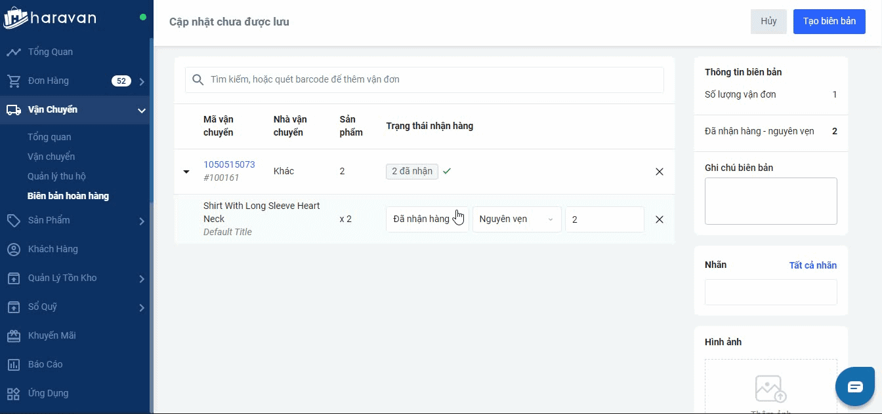Click the search magnifier icon

198,80
